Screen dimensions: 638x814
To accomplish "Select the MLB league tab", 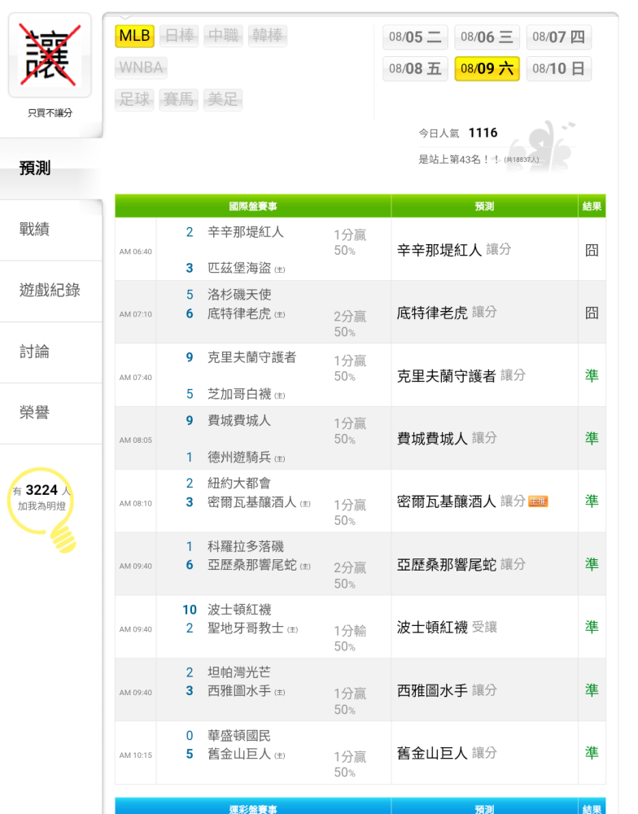I will 134,36.
